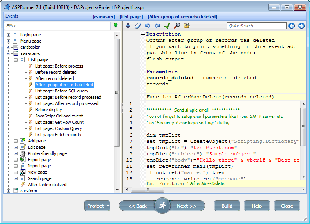310x224 pixels.
Task: Click the Undo arrow icon
Action: tap(148, 26)
